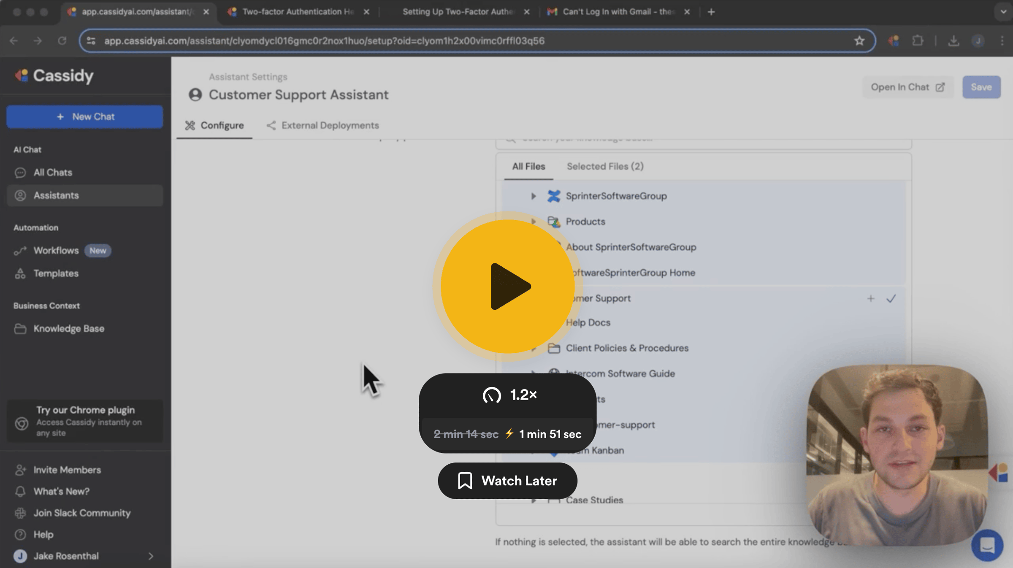Open the browser extensions puzzle icon
Viewport: 1013px width, 568px height.
point(918,41)
